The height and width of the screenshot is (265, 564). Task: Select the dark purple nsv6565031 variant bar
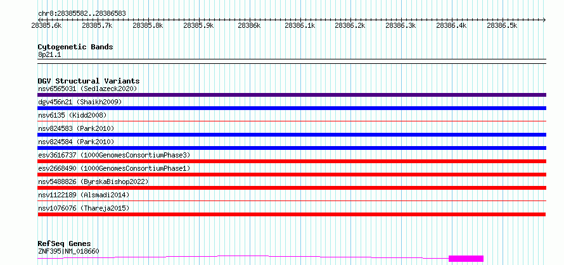292,95
